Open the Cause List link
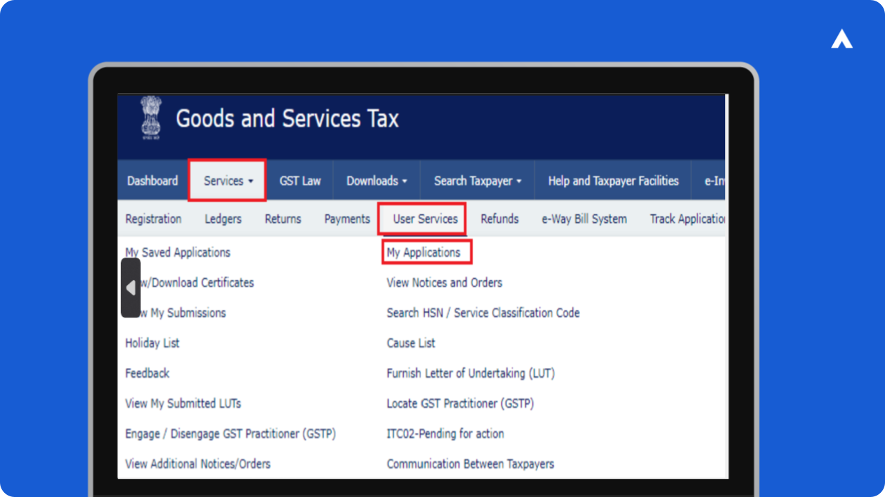 click(411, 343)
